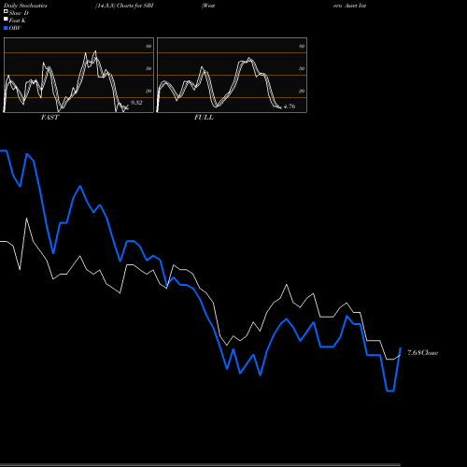This screenshot has height=467, width=467.
Task: Click the 20 axis label in FULL chart
Action: tap(302, 91)
